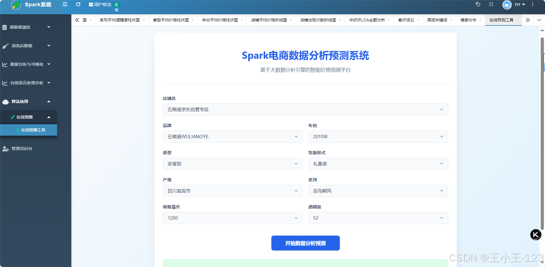Switch to 系列平均酒精度柱状图 tab
545x267 pixels.
pyautogui.click(x=120, y=20)
